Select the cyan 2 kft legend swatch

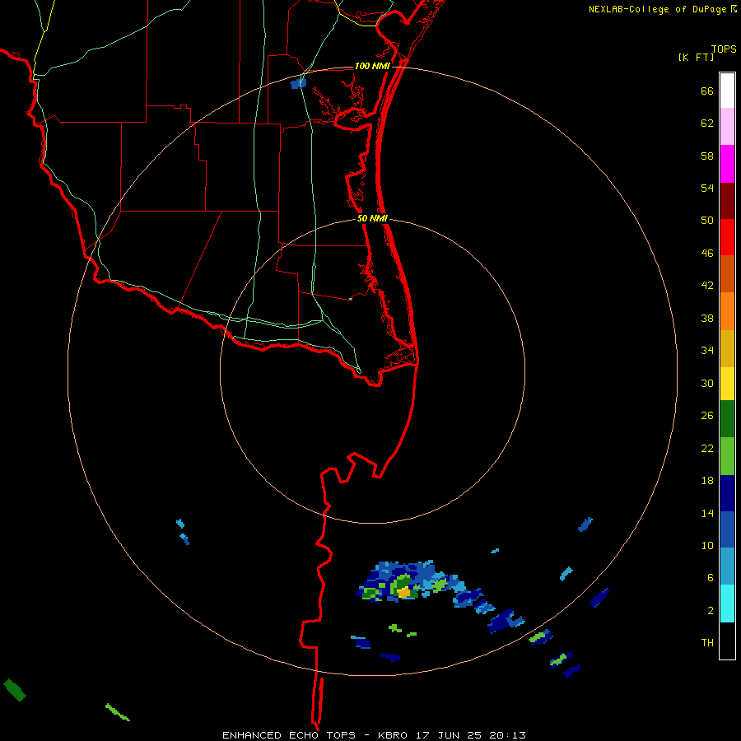[727, 604]
